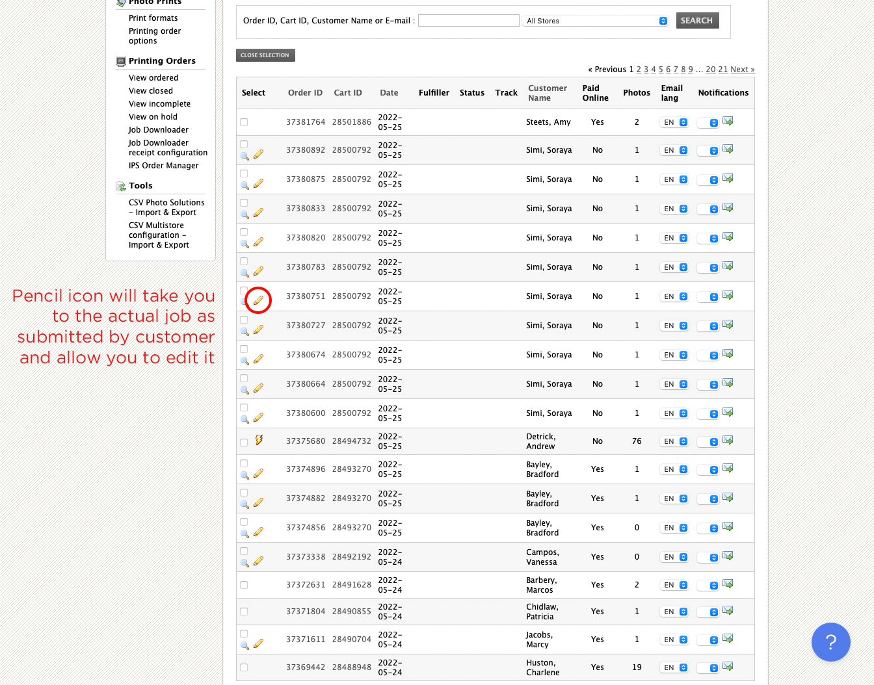874x685 pixels.
Task: Open the All Stores dropdown
Action: (595, 21)
